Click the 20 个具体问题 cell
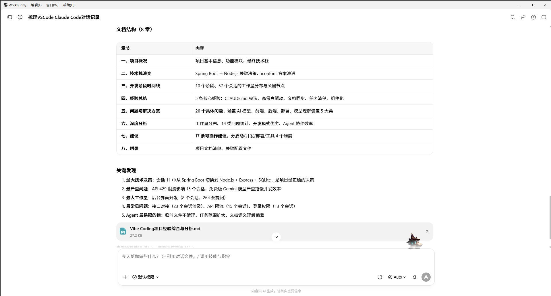 click(x=312, y=111)
